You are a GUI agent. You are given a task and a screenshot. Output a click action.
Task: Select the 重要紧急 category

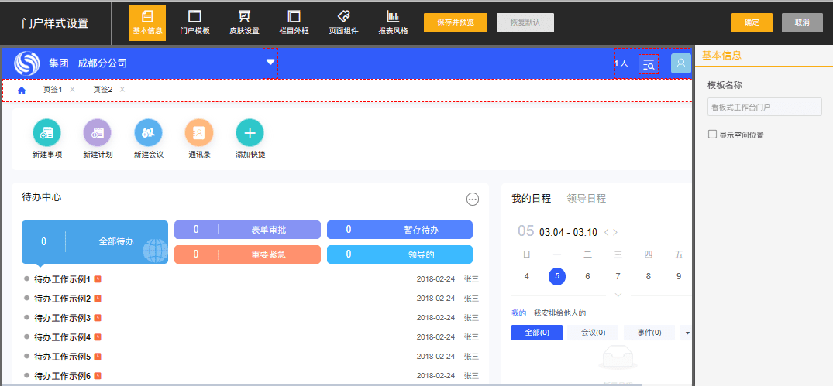(x=247, y=254)
